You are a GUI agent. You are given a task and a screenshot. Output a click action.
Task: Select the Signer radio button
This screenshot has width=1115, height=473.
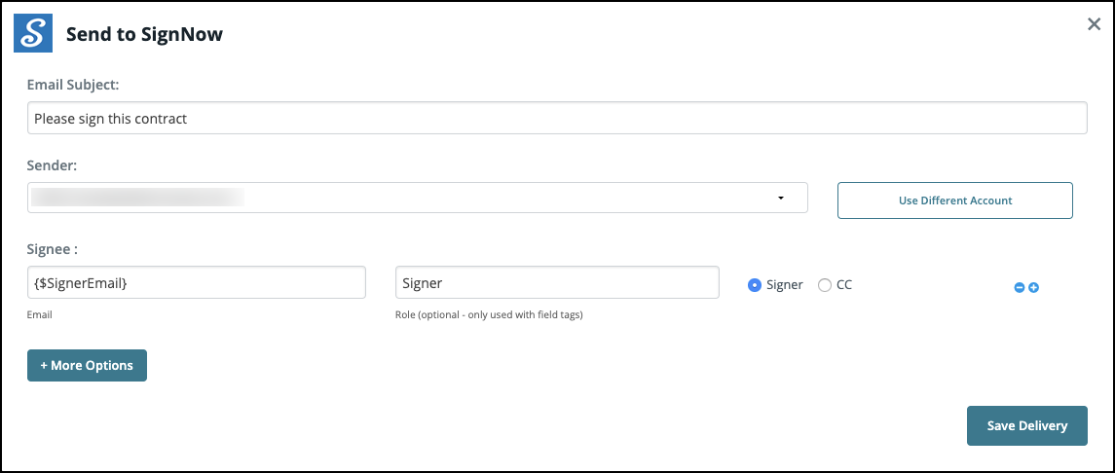754,285
